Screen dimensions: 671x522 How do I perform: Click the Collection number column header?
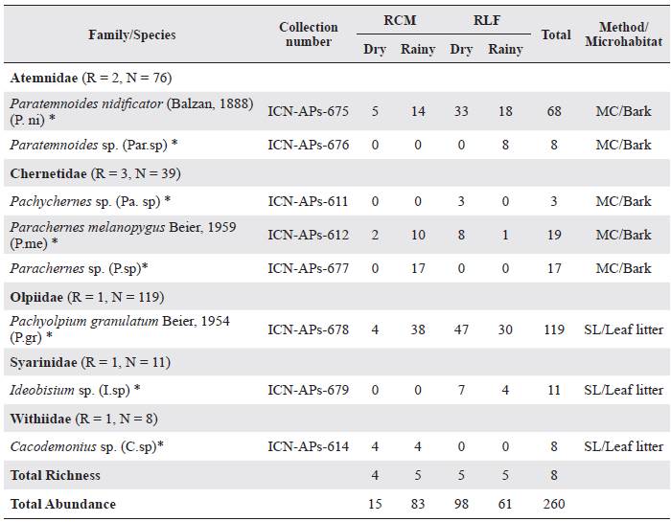click(308, 34)
